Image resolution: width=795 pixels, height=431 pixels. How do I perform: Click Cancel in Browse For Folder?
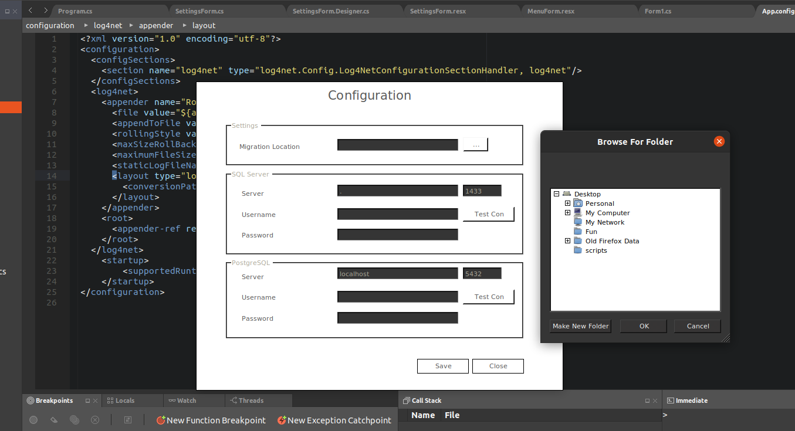(x=698, y=326)
